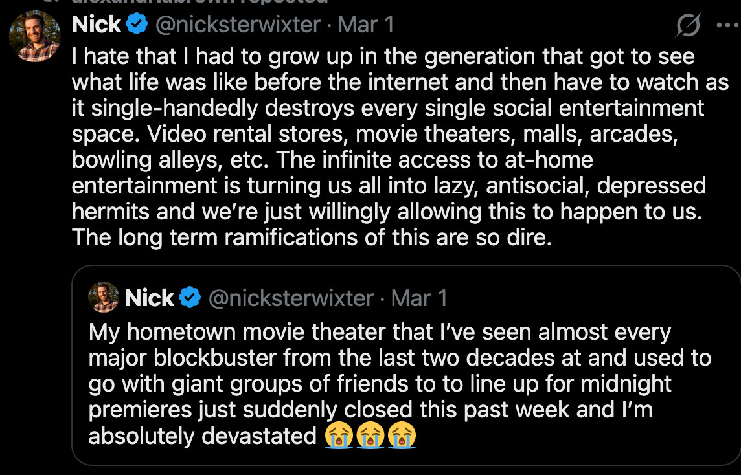Screen dimensions: 741x475
Task: Open main post's Mar 1 timestamp
Action: [x=366, y=25]
